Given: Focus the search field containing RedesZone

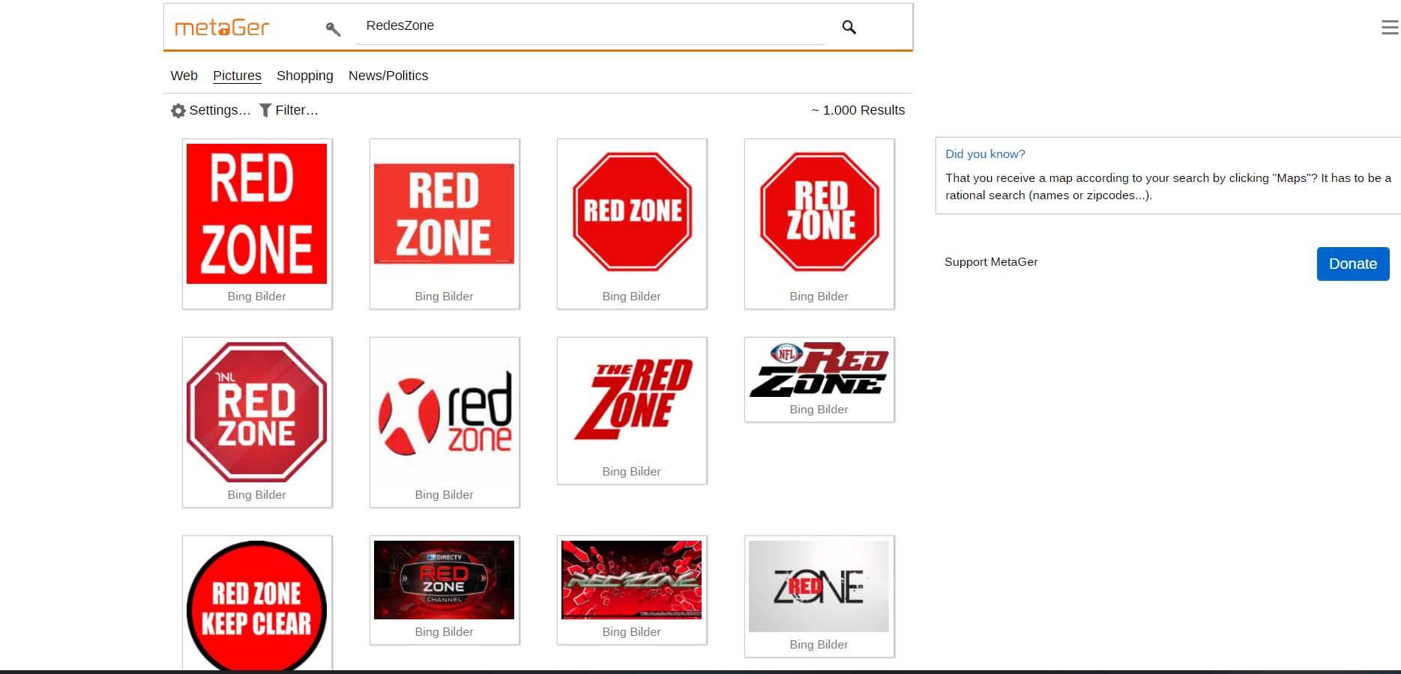Looking at the screenshot, I should pyautogui.click(x=591, y=26).
